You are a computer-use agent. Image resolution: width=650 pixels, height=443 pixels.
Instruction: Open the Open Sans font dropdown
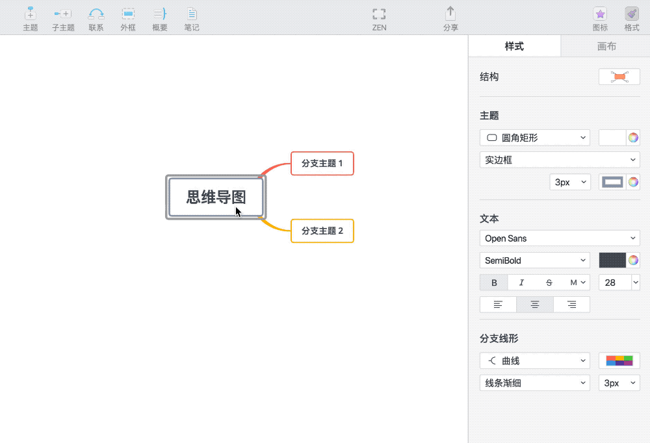(560, 238)
